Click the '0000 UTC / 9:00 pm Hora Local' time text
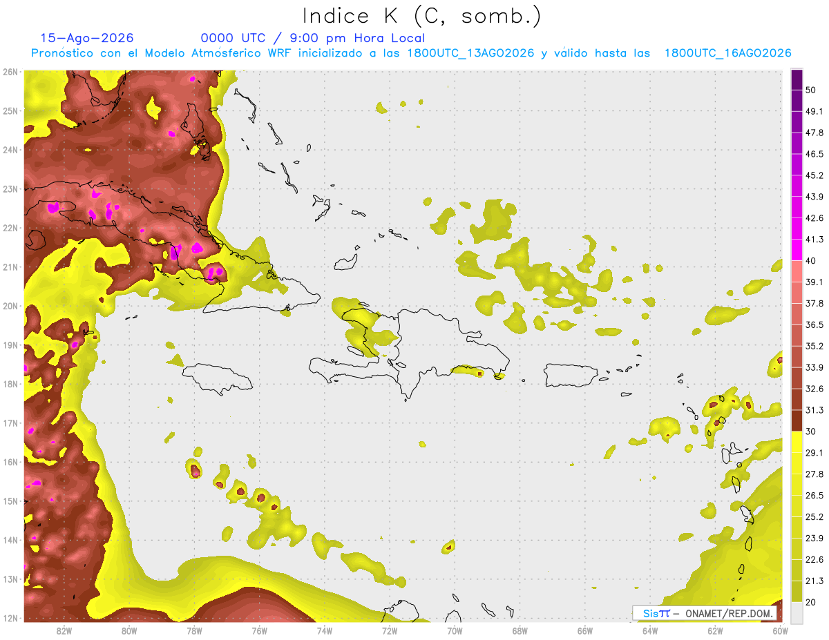The width and height of the screenshot is (829, 640). point(313,38)
